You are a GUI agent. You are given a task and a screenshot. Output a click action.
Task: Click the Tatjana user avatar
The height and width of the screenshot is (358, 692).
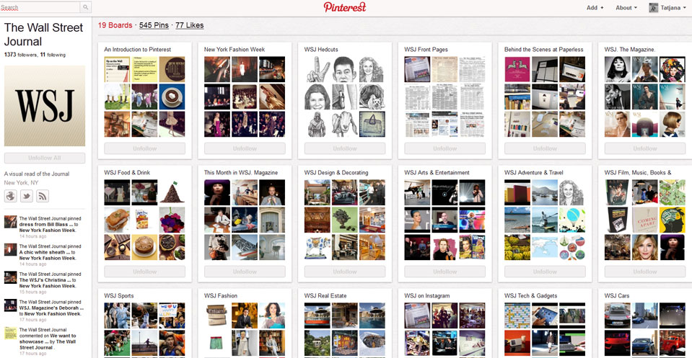654,7
